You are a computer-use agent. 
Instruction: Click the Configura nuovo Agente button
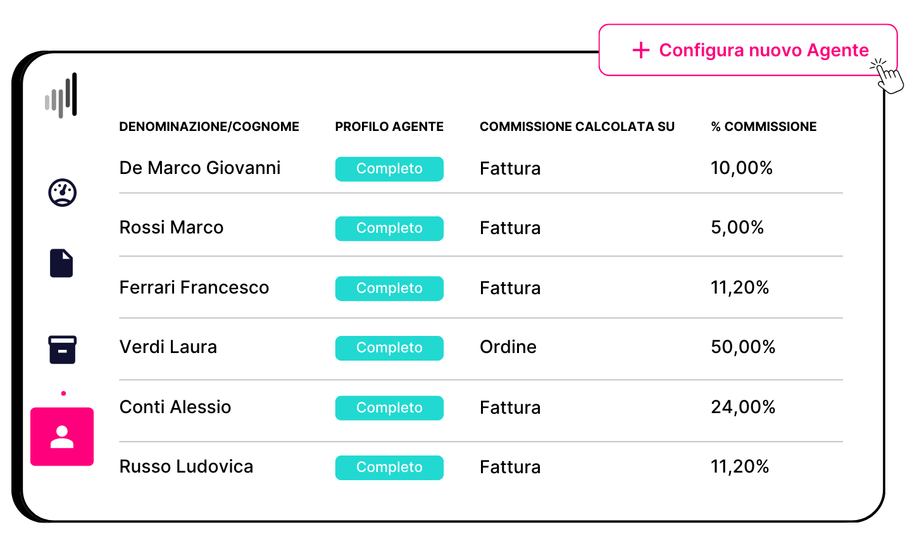coord(748,50)
